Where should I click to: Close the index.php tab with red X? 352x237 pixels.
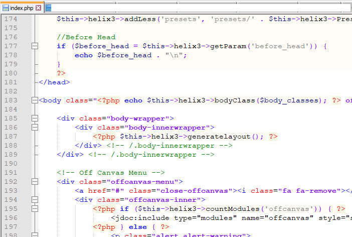[38, 8]
